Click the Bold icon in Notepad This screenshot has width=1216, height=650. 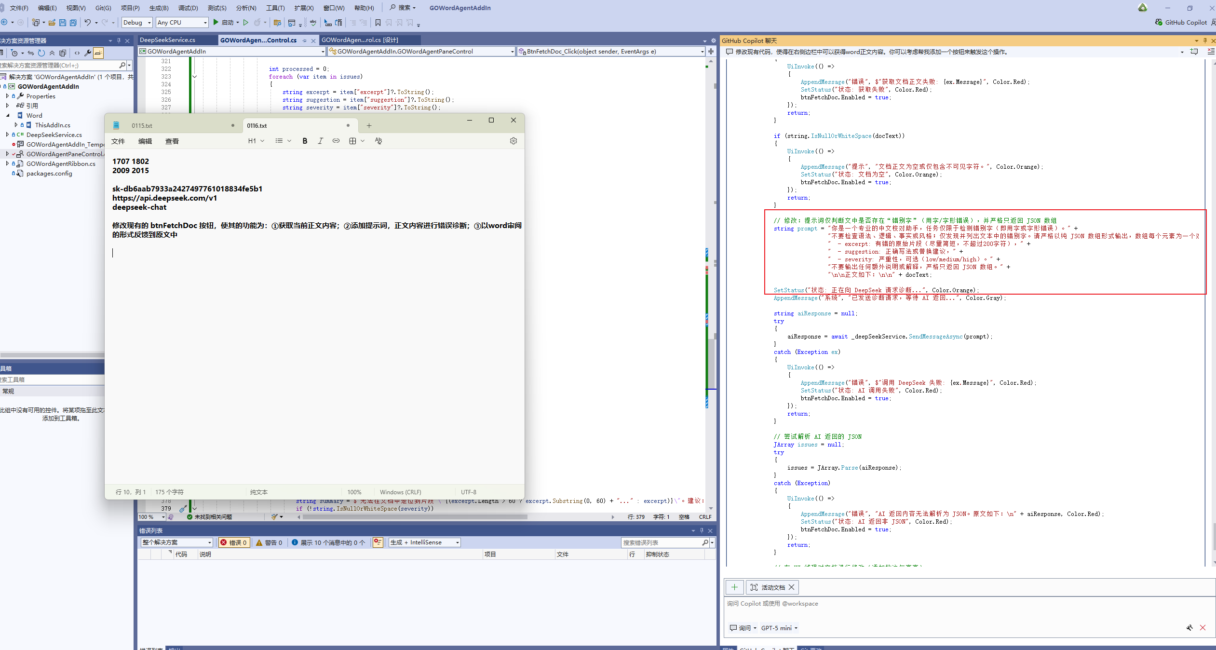(305, 141)
